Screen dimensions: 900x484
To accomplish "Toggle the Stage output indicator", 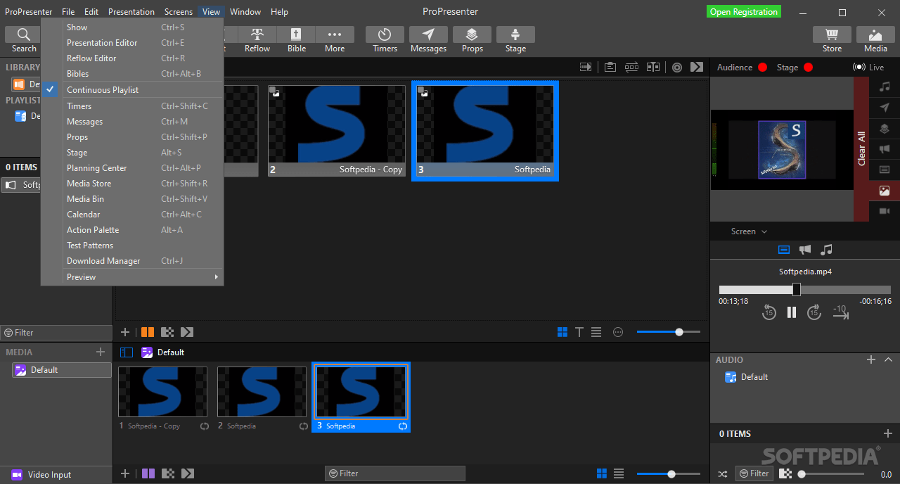I will click(807, 67).
